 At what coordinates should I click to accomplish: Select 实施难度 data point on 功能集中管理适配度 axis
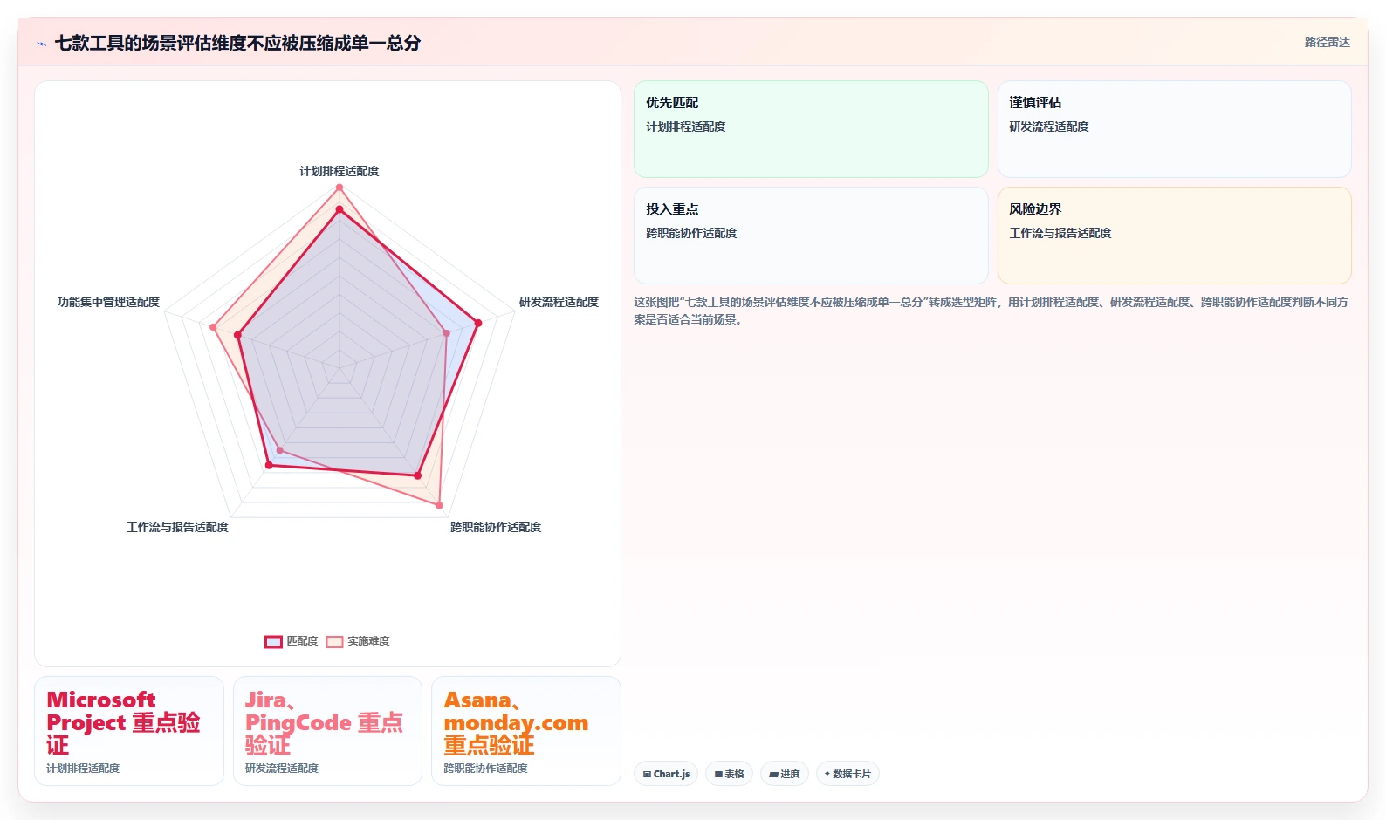click(x=213, y=327)
